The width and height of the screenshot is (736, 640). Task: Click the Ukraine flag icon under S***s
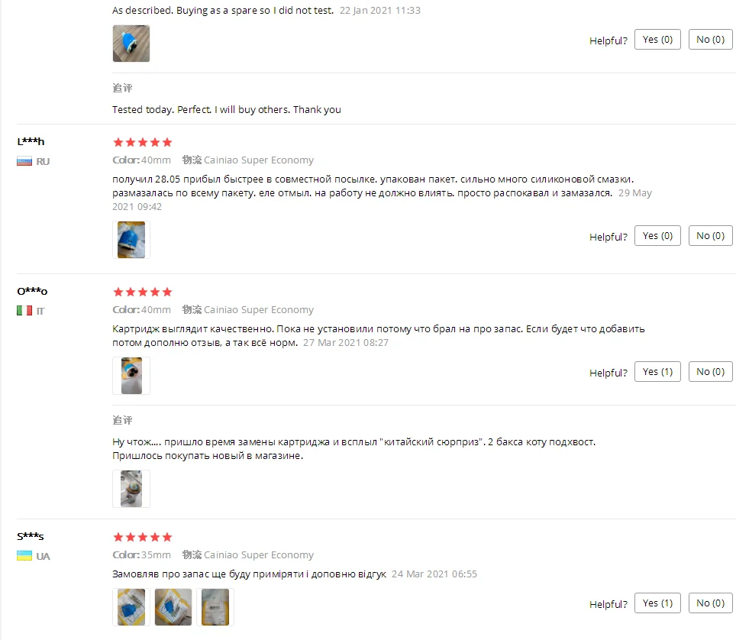pos(24,556)
